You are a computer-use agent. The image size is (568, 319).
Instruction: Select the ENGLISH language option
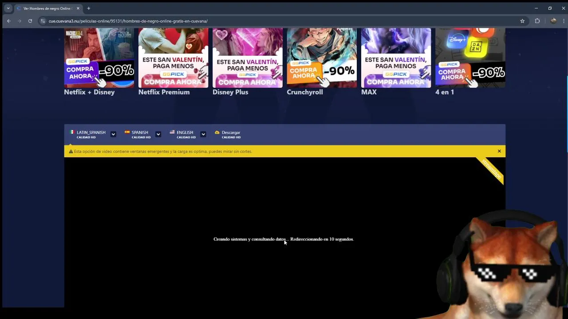coord(185,134)
